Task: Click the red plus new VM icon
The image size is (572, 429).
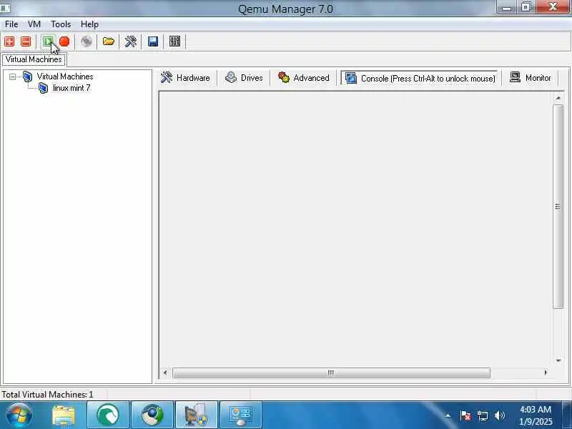Action: 9,41
